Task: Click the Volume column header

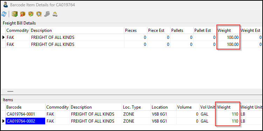Action: coord(188,107)
